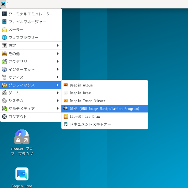Click the Xfce applications menu button
The image size is (188, 188).
coord(3,4)
